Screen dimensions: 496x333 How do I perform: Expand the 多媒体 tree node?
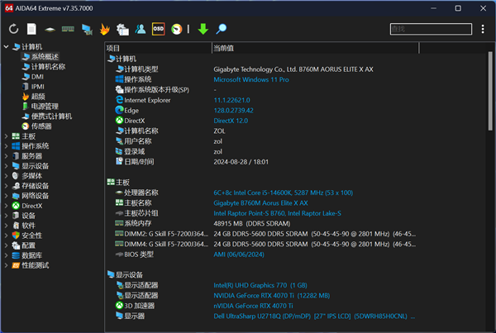pos(6,176)
